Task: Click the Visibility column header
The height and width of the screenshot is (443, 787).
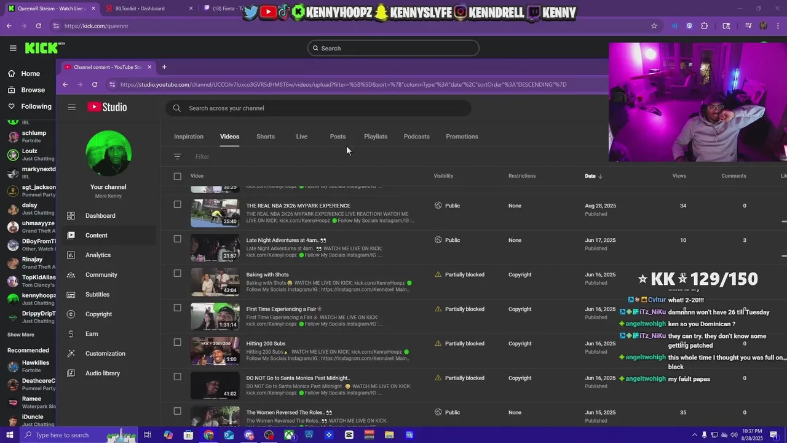Action: (443, 176)
